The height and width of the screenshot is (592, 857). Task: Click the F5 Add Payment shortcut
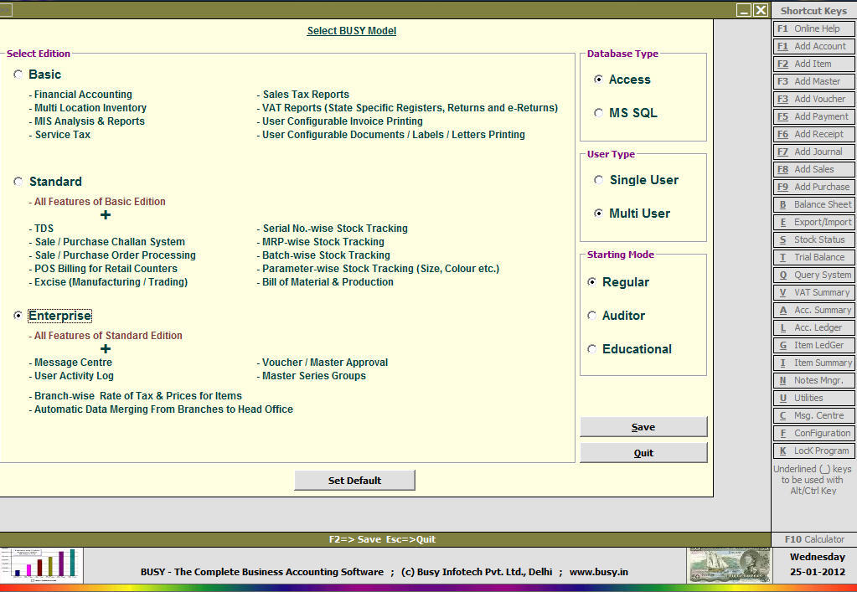[813, 116]
